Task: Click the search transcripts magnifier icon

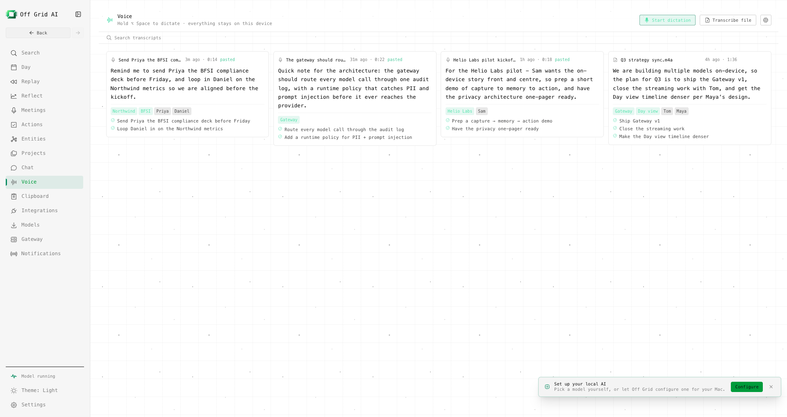Action: coord(109,38)
